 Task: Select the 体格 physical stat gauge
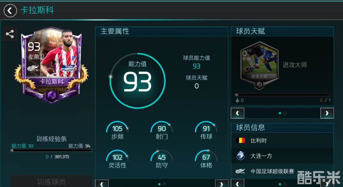(206, 159)
